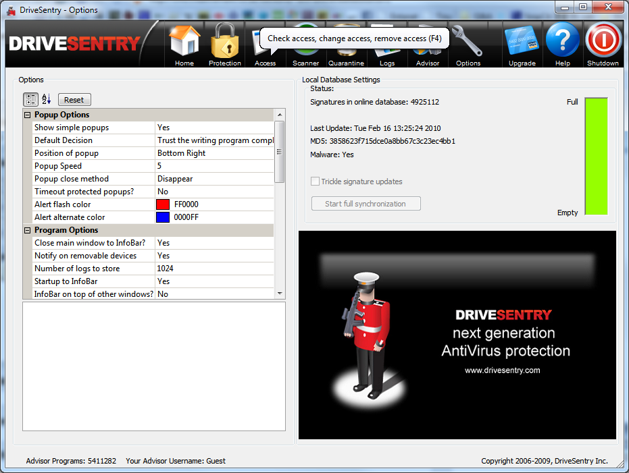Screen dimensions: 629x473
Task: Minimize the DriveSentry window
Action: 564,7
